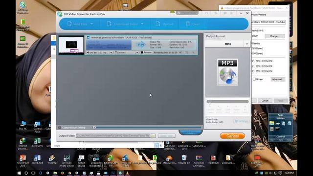Toggle the Hidden checkbox in the Properties window

coord(254,79)
